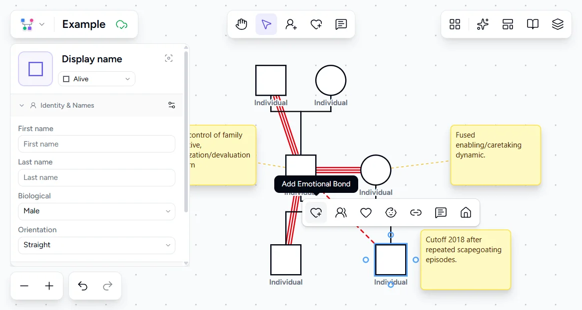Collapse the Identity & Names section
The height and width of the screenshot is (310, 582).
(x=21, y=106)
